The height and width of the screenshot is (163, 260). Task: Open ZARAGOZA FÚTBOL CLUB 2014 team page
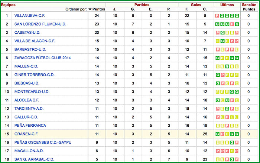pyautogui.click(x=42, y=58)
